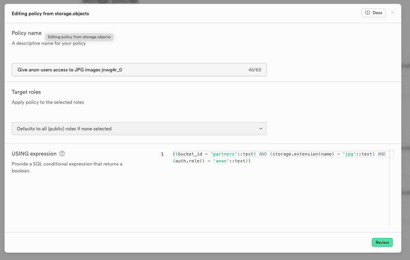Screen dimensions: 410x260
Task: Click the 'partners' string in SQL expression
Action: 224,154
